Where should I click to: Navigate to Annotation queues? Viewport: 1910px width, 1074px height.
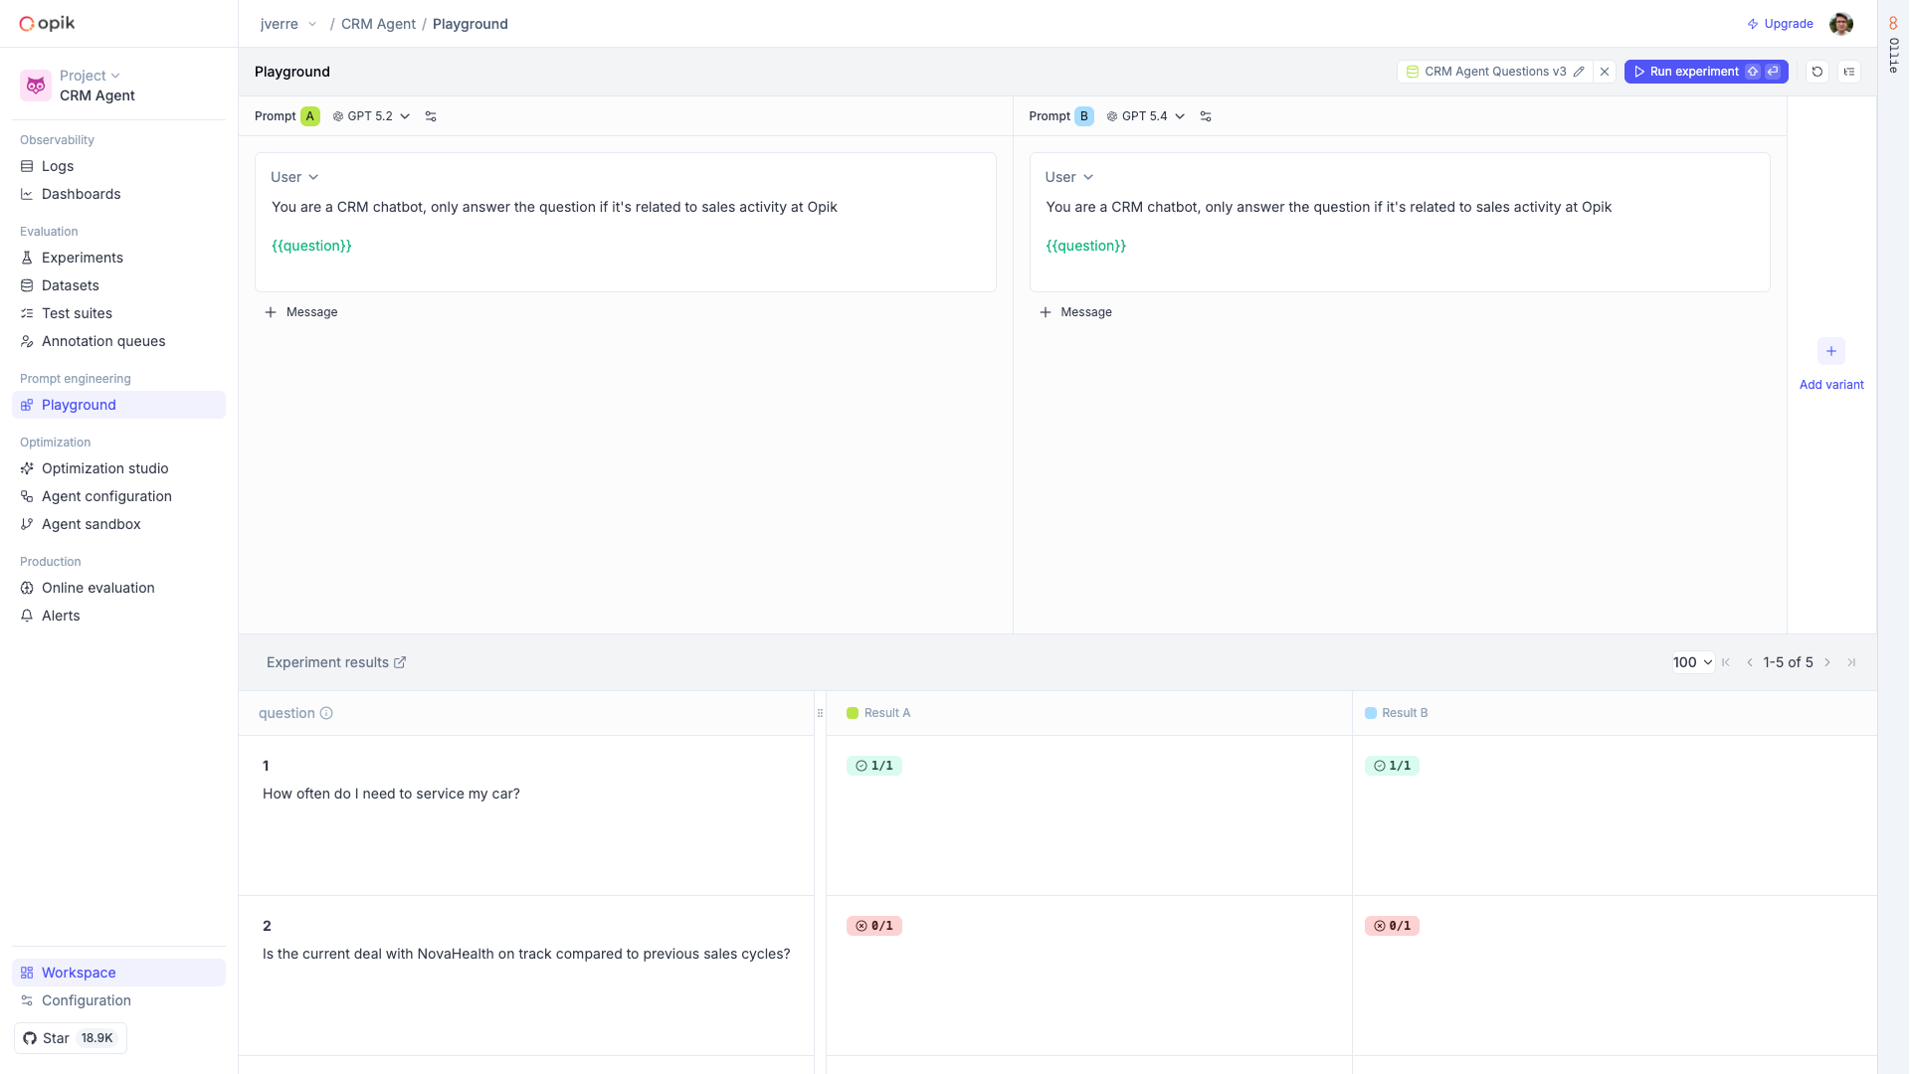coord(103,341)
